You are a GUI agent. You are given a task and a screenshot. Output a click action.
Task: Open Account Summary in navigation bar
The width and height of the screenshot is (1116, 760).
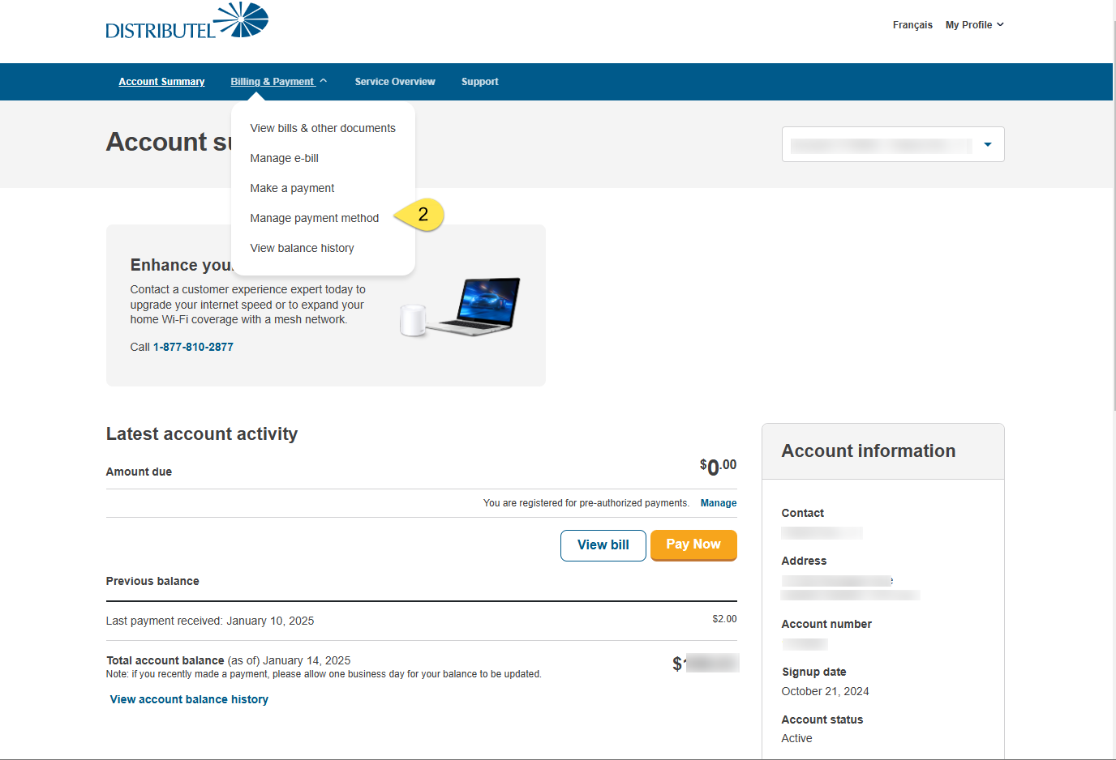click(161, 82)
